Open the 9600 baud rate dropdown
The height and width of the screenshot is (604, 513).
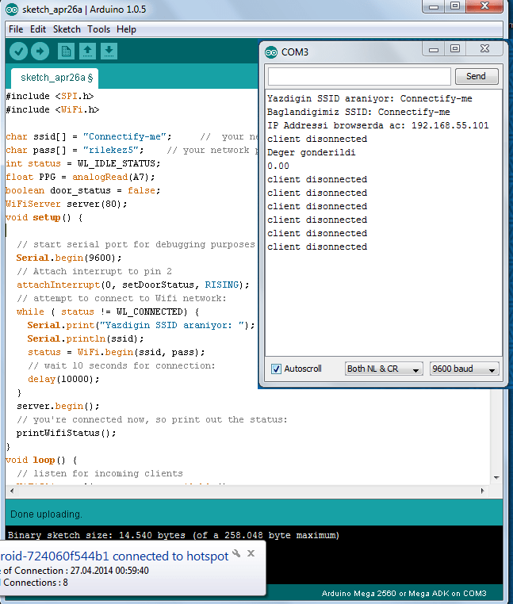(x=465, y=369)
